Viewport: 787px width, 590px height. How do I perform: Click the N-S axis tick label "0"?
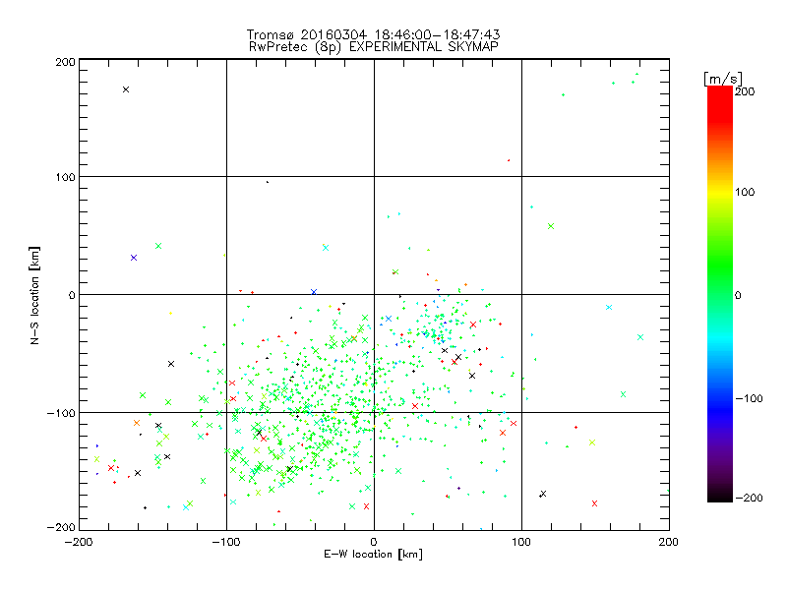[72, 295]
